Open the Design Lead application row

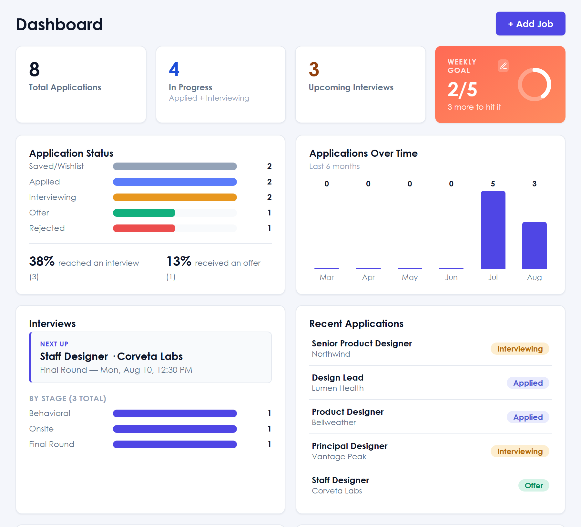[431, 383]
